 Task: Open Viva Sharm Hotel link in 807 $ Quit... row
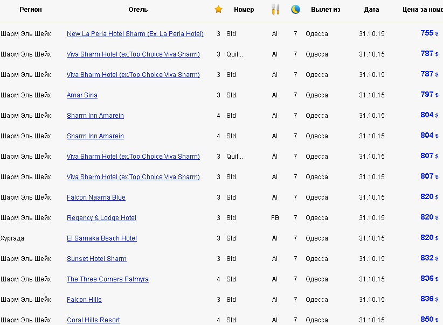tap(133, 157)
